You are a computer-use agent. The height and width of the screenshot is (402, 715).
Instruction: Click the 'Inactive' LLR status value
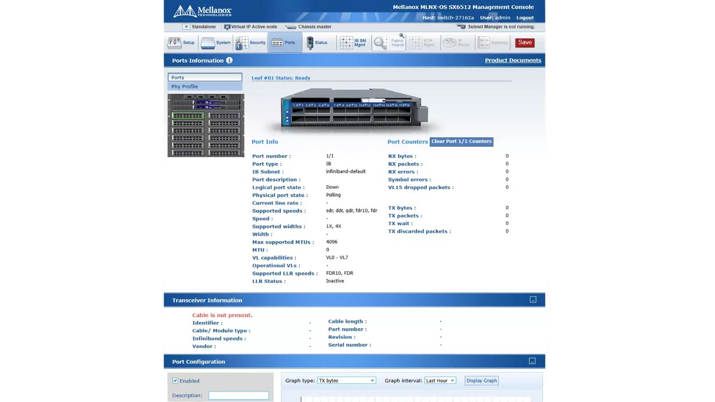tap(335, 281)
